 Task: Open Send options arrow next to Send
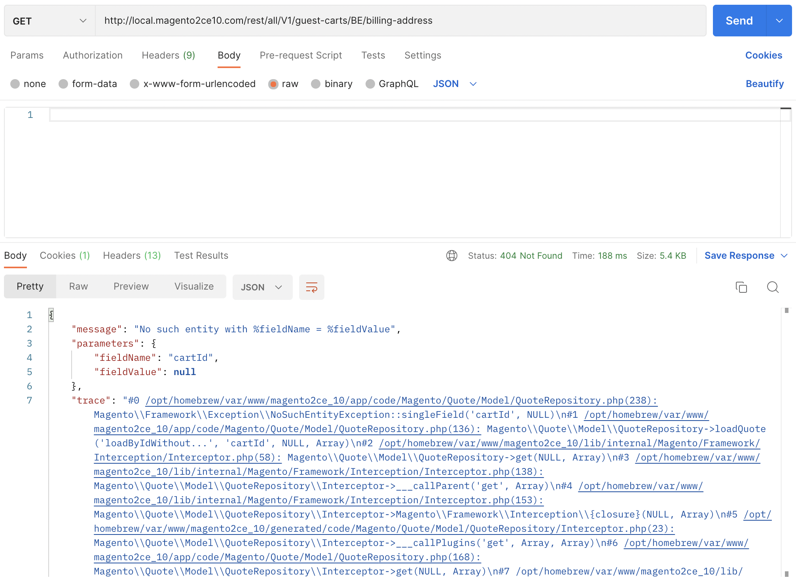[779, 21]
